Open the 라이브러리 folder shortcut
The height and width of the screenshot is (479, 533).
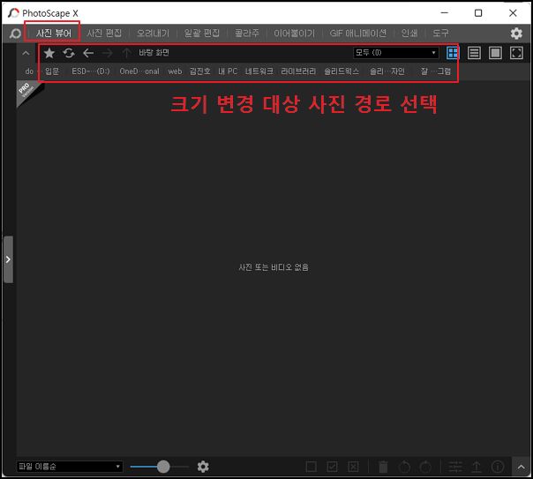[298, 71]
